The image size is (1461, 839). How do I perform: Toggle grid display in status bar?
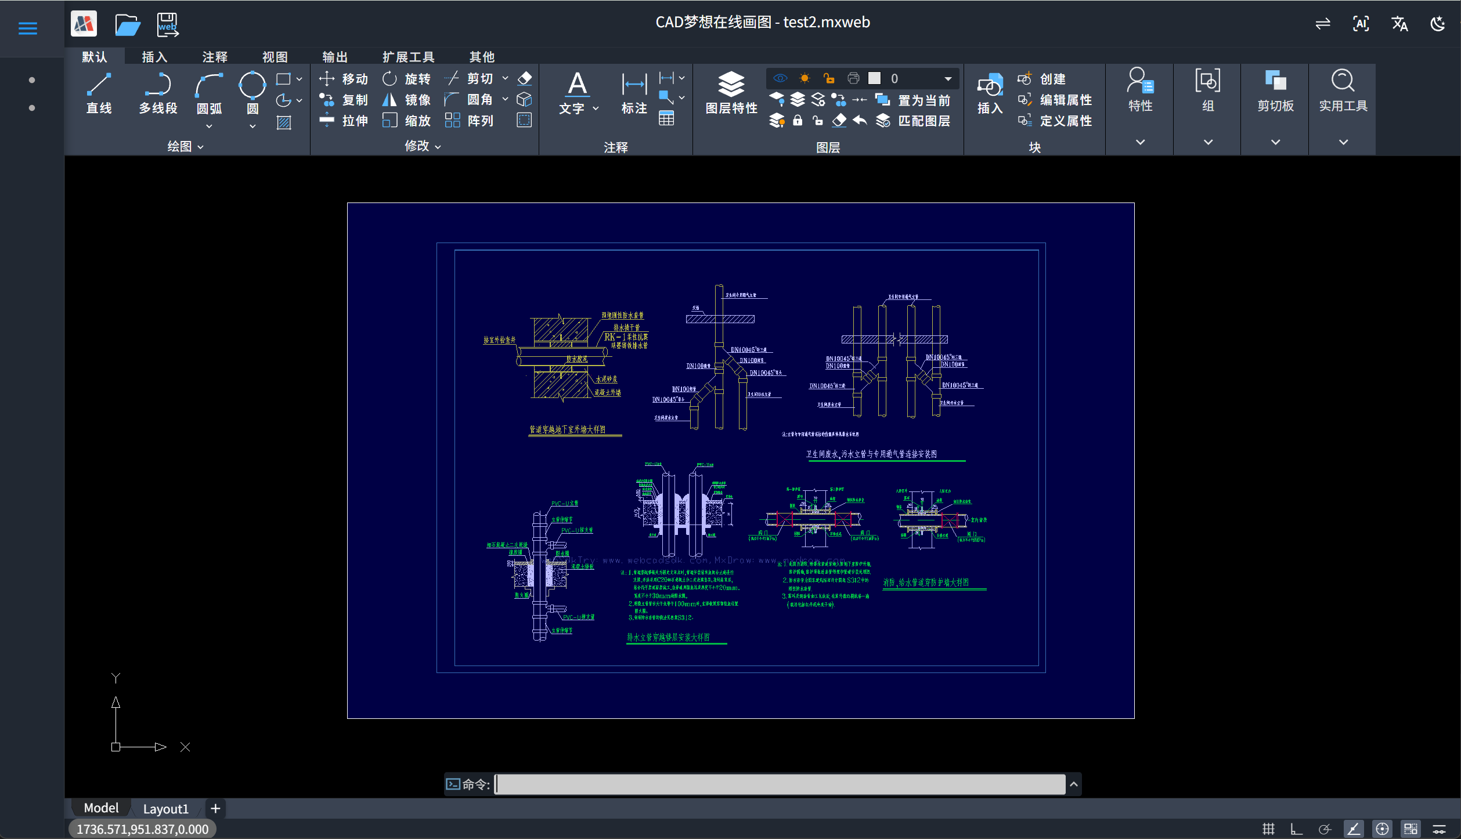click(x=1269, y=829)
